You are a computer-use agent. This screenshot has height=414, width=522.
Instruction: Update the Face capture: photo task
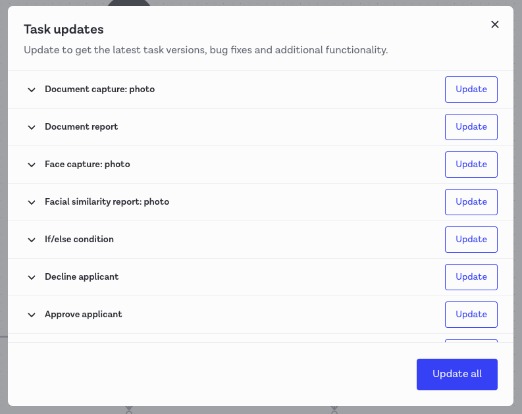tap(471, 165)
